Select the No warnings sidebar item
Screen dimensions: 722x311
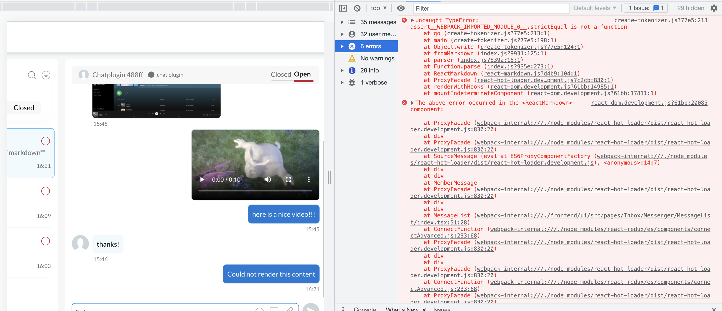tap(366, 58)
